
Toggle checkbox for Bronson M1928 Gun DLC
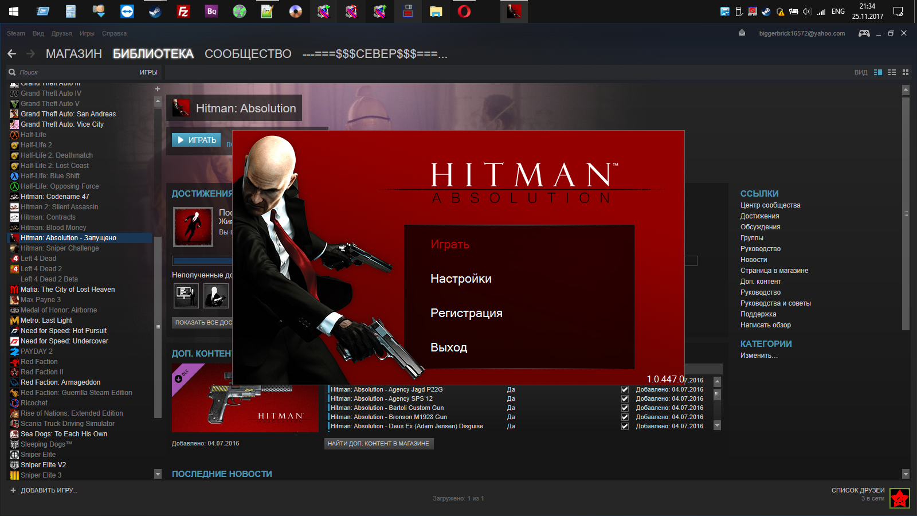pyautogui.click(x=625, y=417)
